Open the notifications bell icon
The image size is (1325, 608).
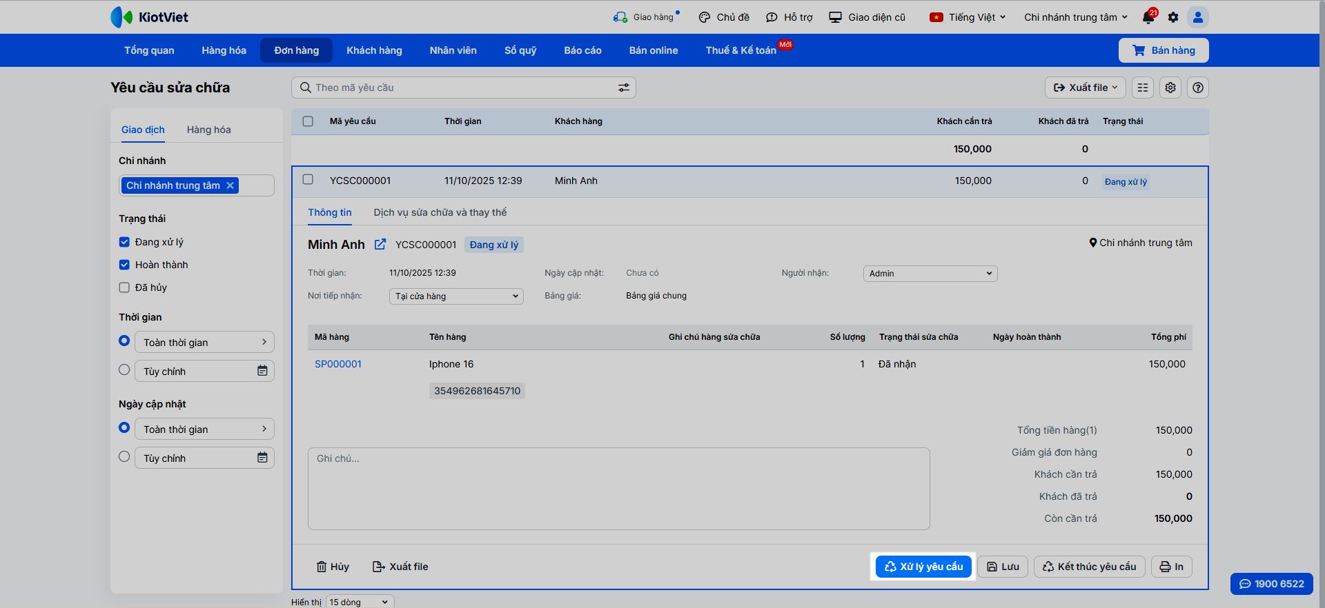1148,17
